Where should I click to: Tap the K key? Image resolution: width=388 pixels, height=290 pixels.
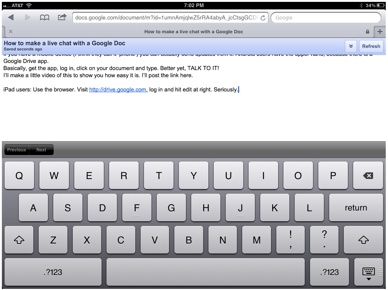tap(275, 208)
